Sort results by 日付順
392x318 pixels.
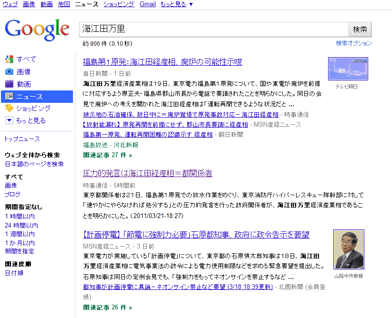point(14,273)
